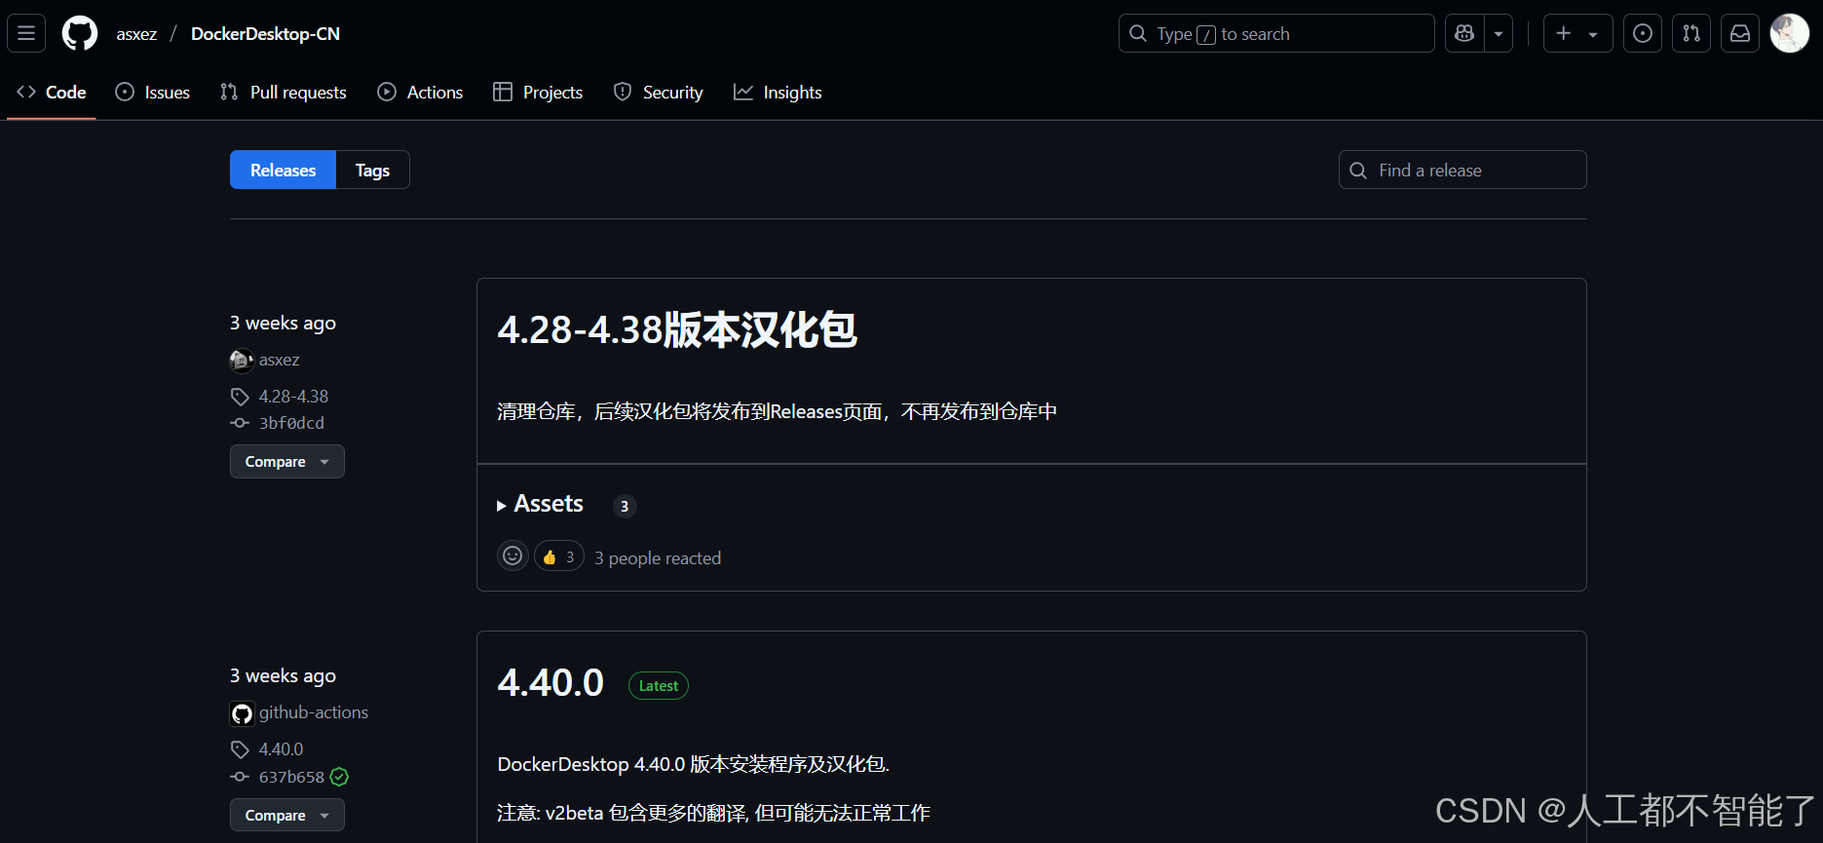Viewport: 1823px width, 843px height.
Task: Open Compare dropdown for 4.28-4.38 release
Action: [287, 461]
